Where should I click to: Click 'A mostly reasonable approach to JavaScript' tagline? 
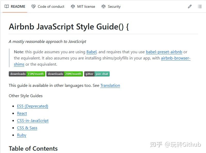coord(47,42)
